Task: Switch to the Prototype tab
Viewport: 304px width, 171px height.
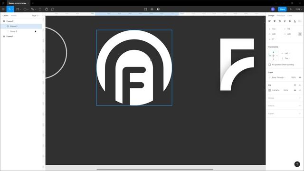Action: tap(281, 16)
